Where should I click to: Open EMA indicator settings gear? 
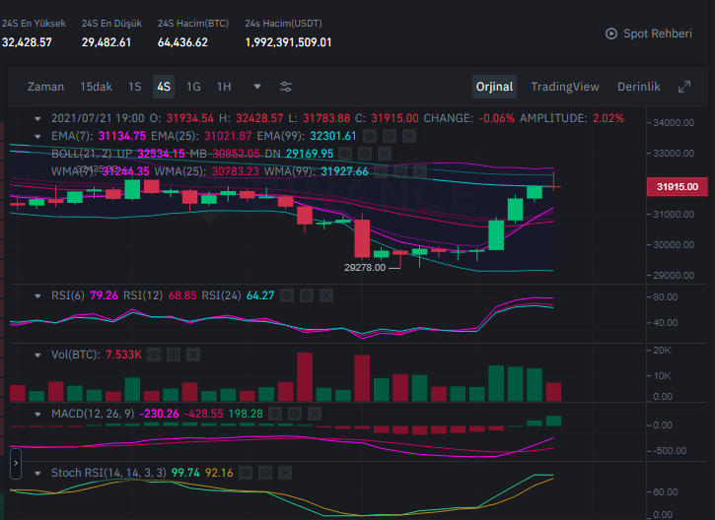point(389,136)
